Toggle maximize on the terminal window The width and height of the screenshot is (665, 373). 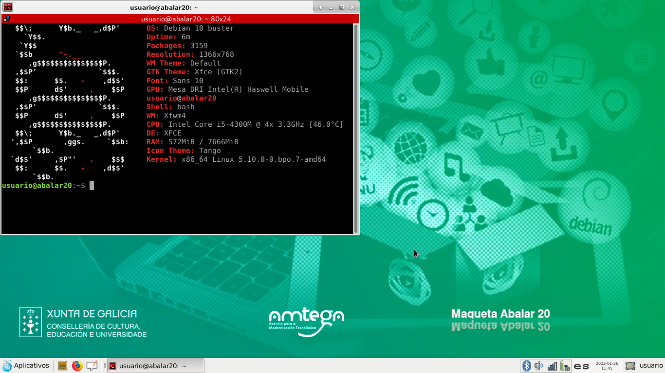(x=342, y=7)
